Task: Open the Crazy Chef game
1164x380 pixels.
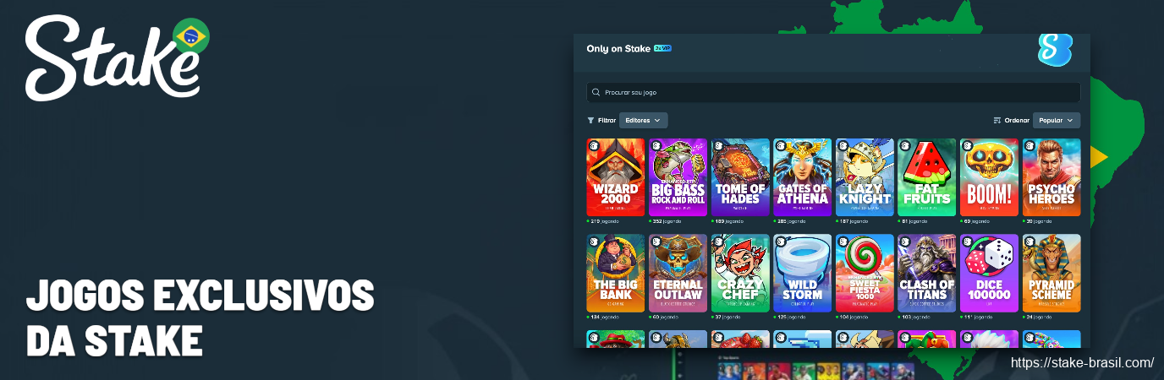Action: tap(740, 273)
